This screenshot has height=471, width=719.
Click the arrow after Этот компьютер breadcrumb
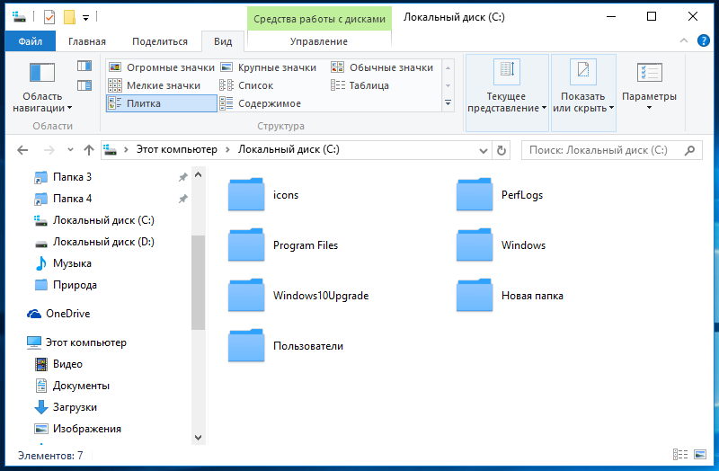click(227, 150)
